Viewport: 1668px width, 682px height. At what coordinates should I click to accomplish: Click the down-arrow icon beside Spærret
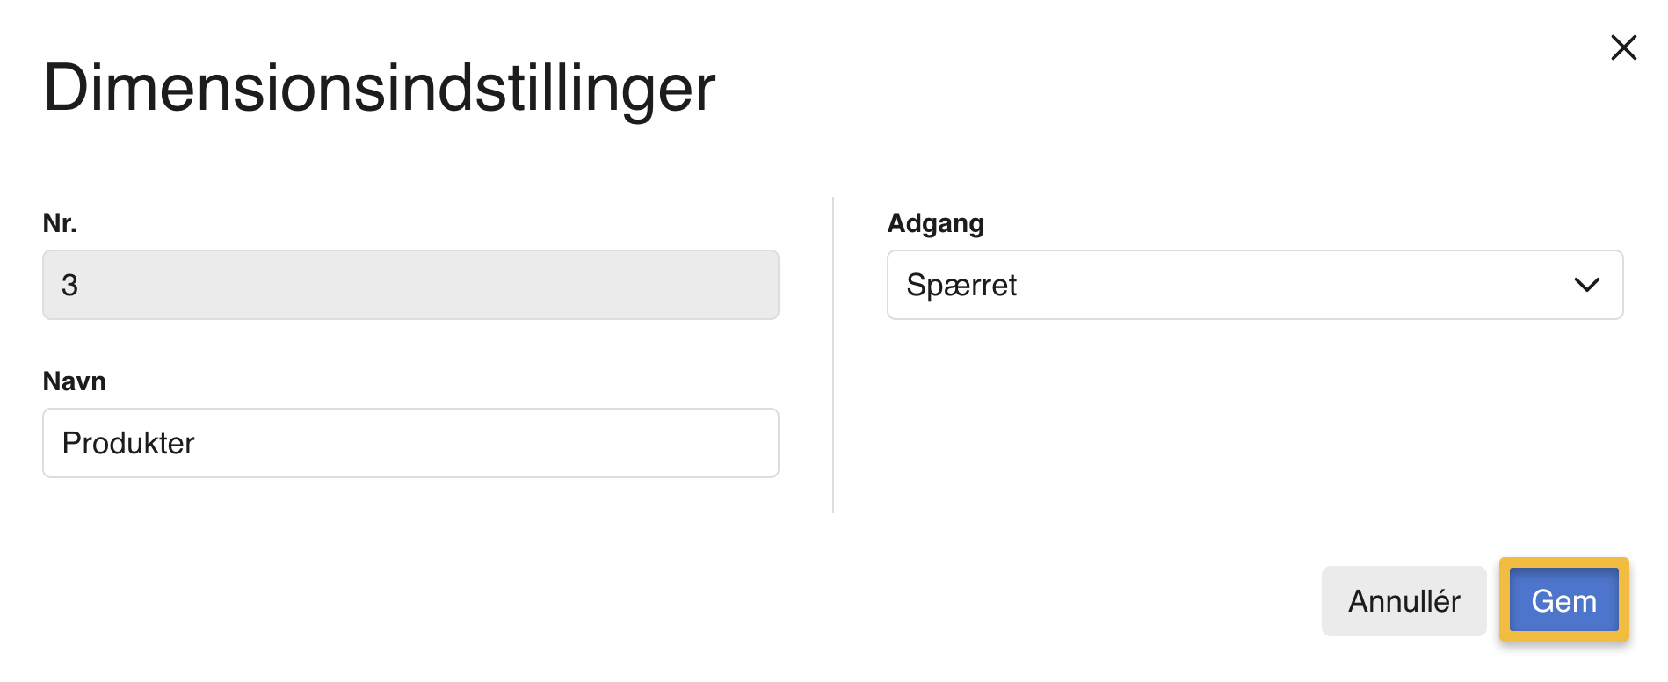click(x=1587, y=285)
